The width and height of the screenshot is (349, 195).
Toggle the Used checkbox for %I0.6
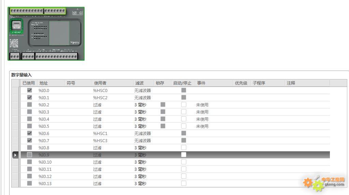coord(29,133)
